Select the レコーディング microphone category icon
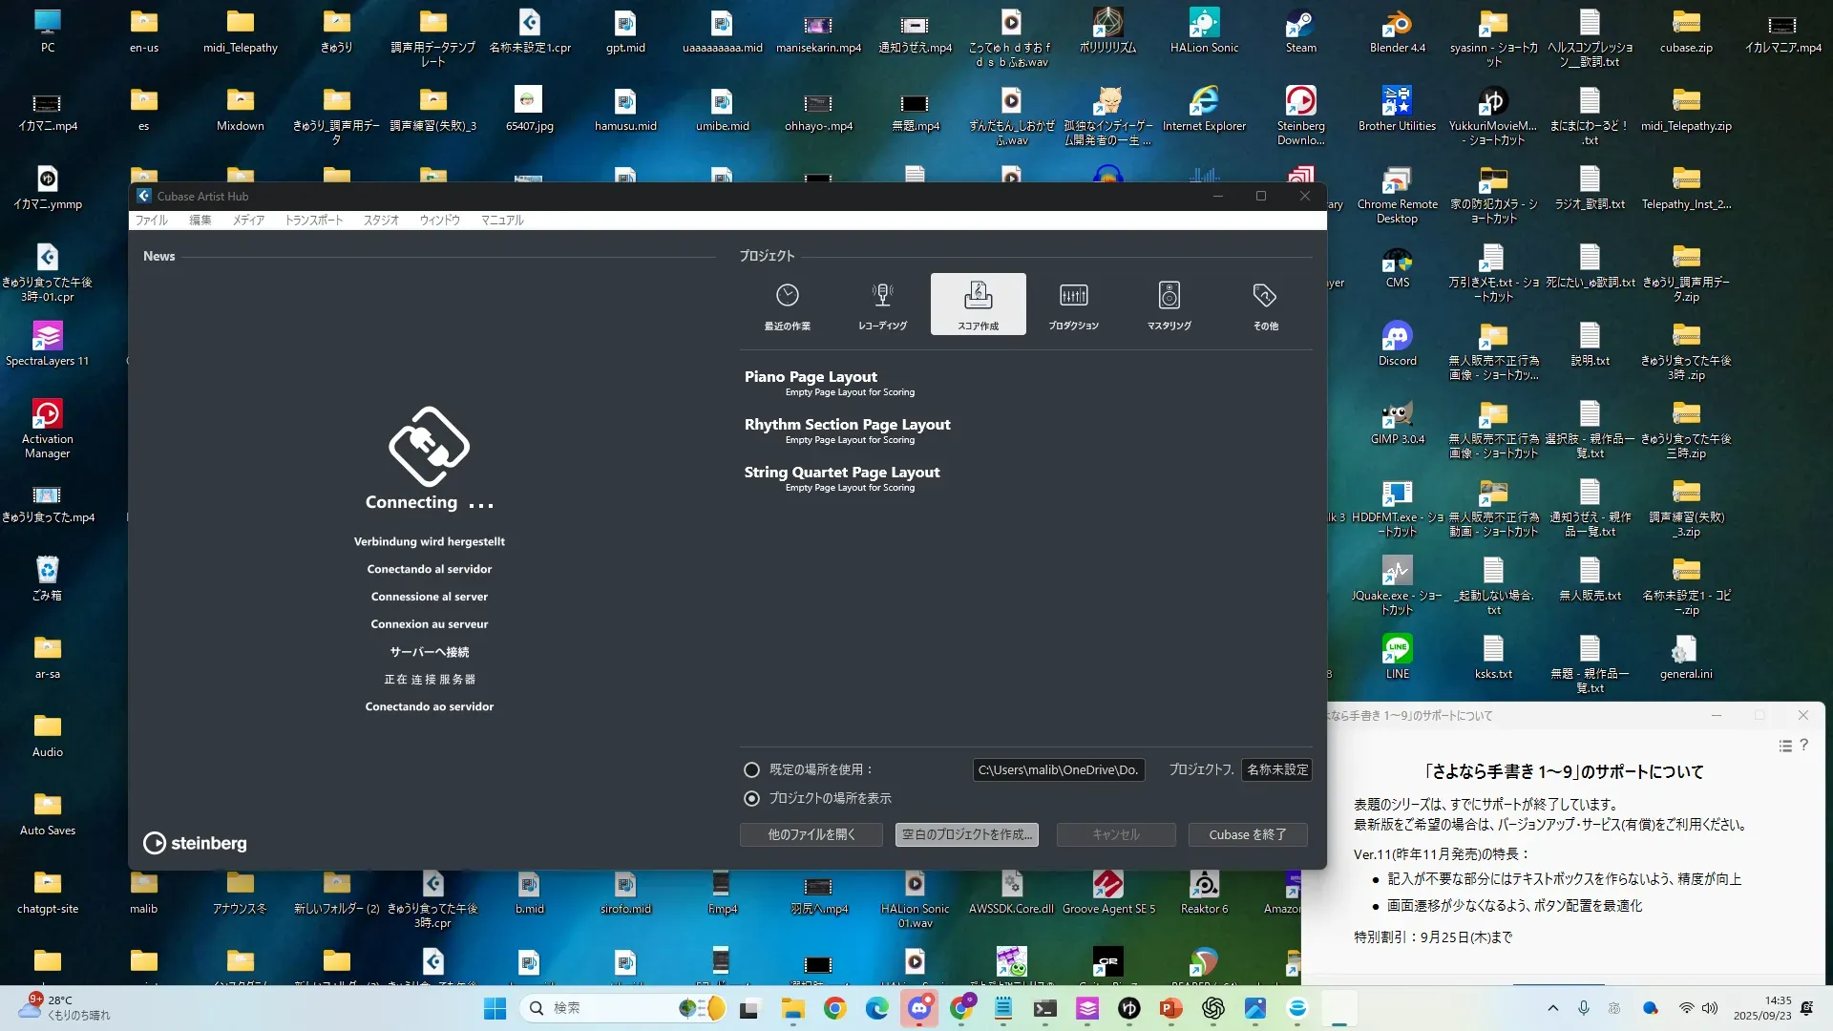The image size is (1833, 1031). (882, 296)
